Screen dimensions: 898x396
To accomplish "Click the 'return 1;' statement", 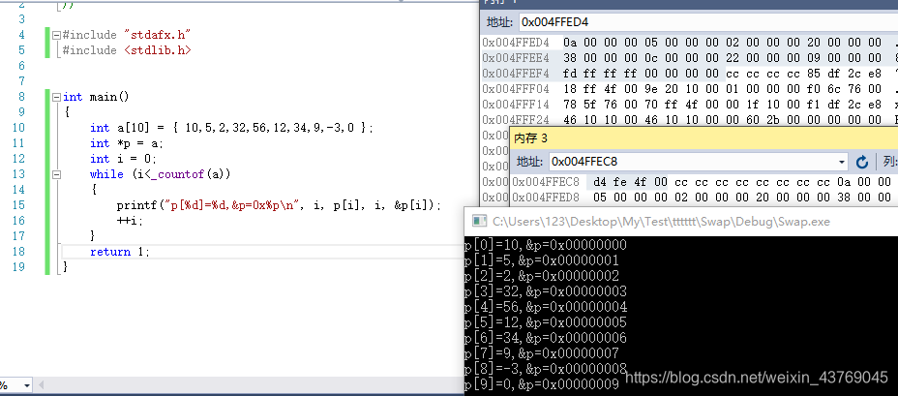I will point(119,252).
